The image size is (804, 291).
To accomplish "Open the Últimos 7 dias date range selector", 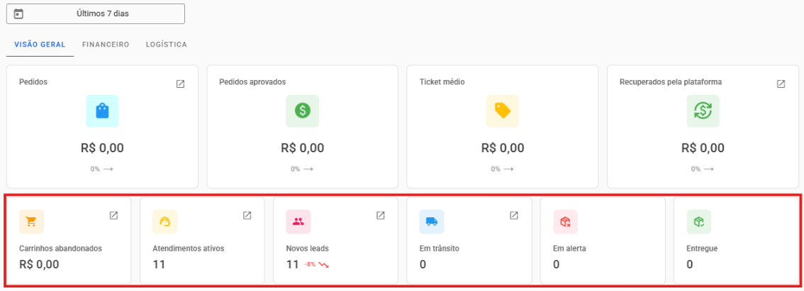I will (x=96, y=13).
